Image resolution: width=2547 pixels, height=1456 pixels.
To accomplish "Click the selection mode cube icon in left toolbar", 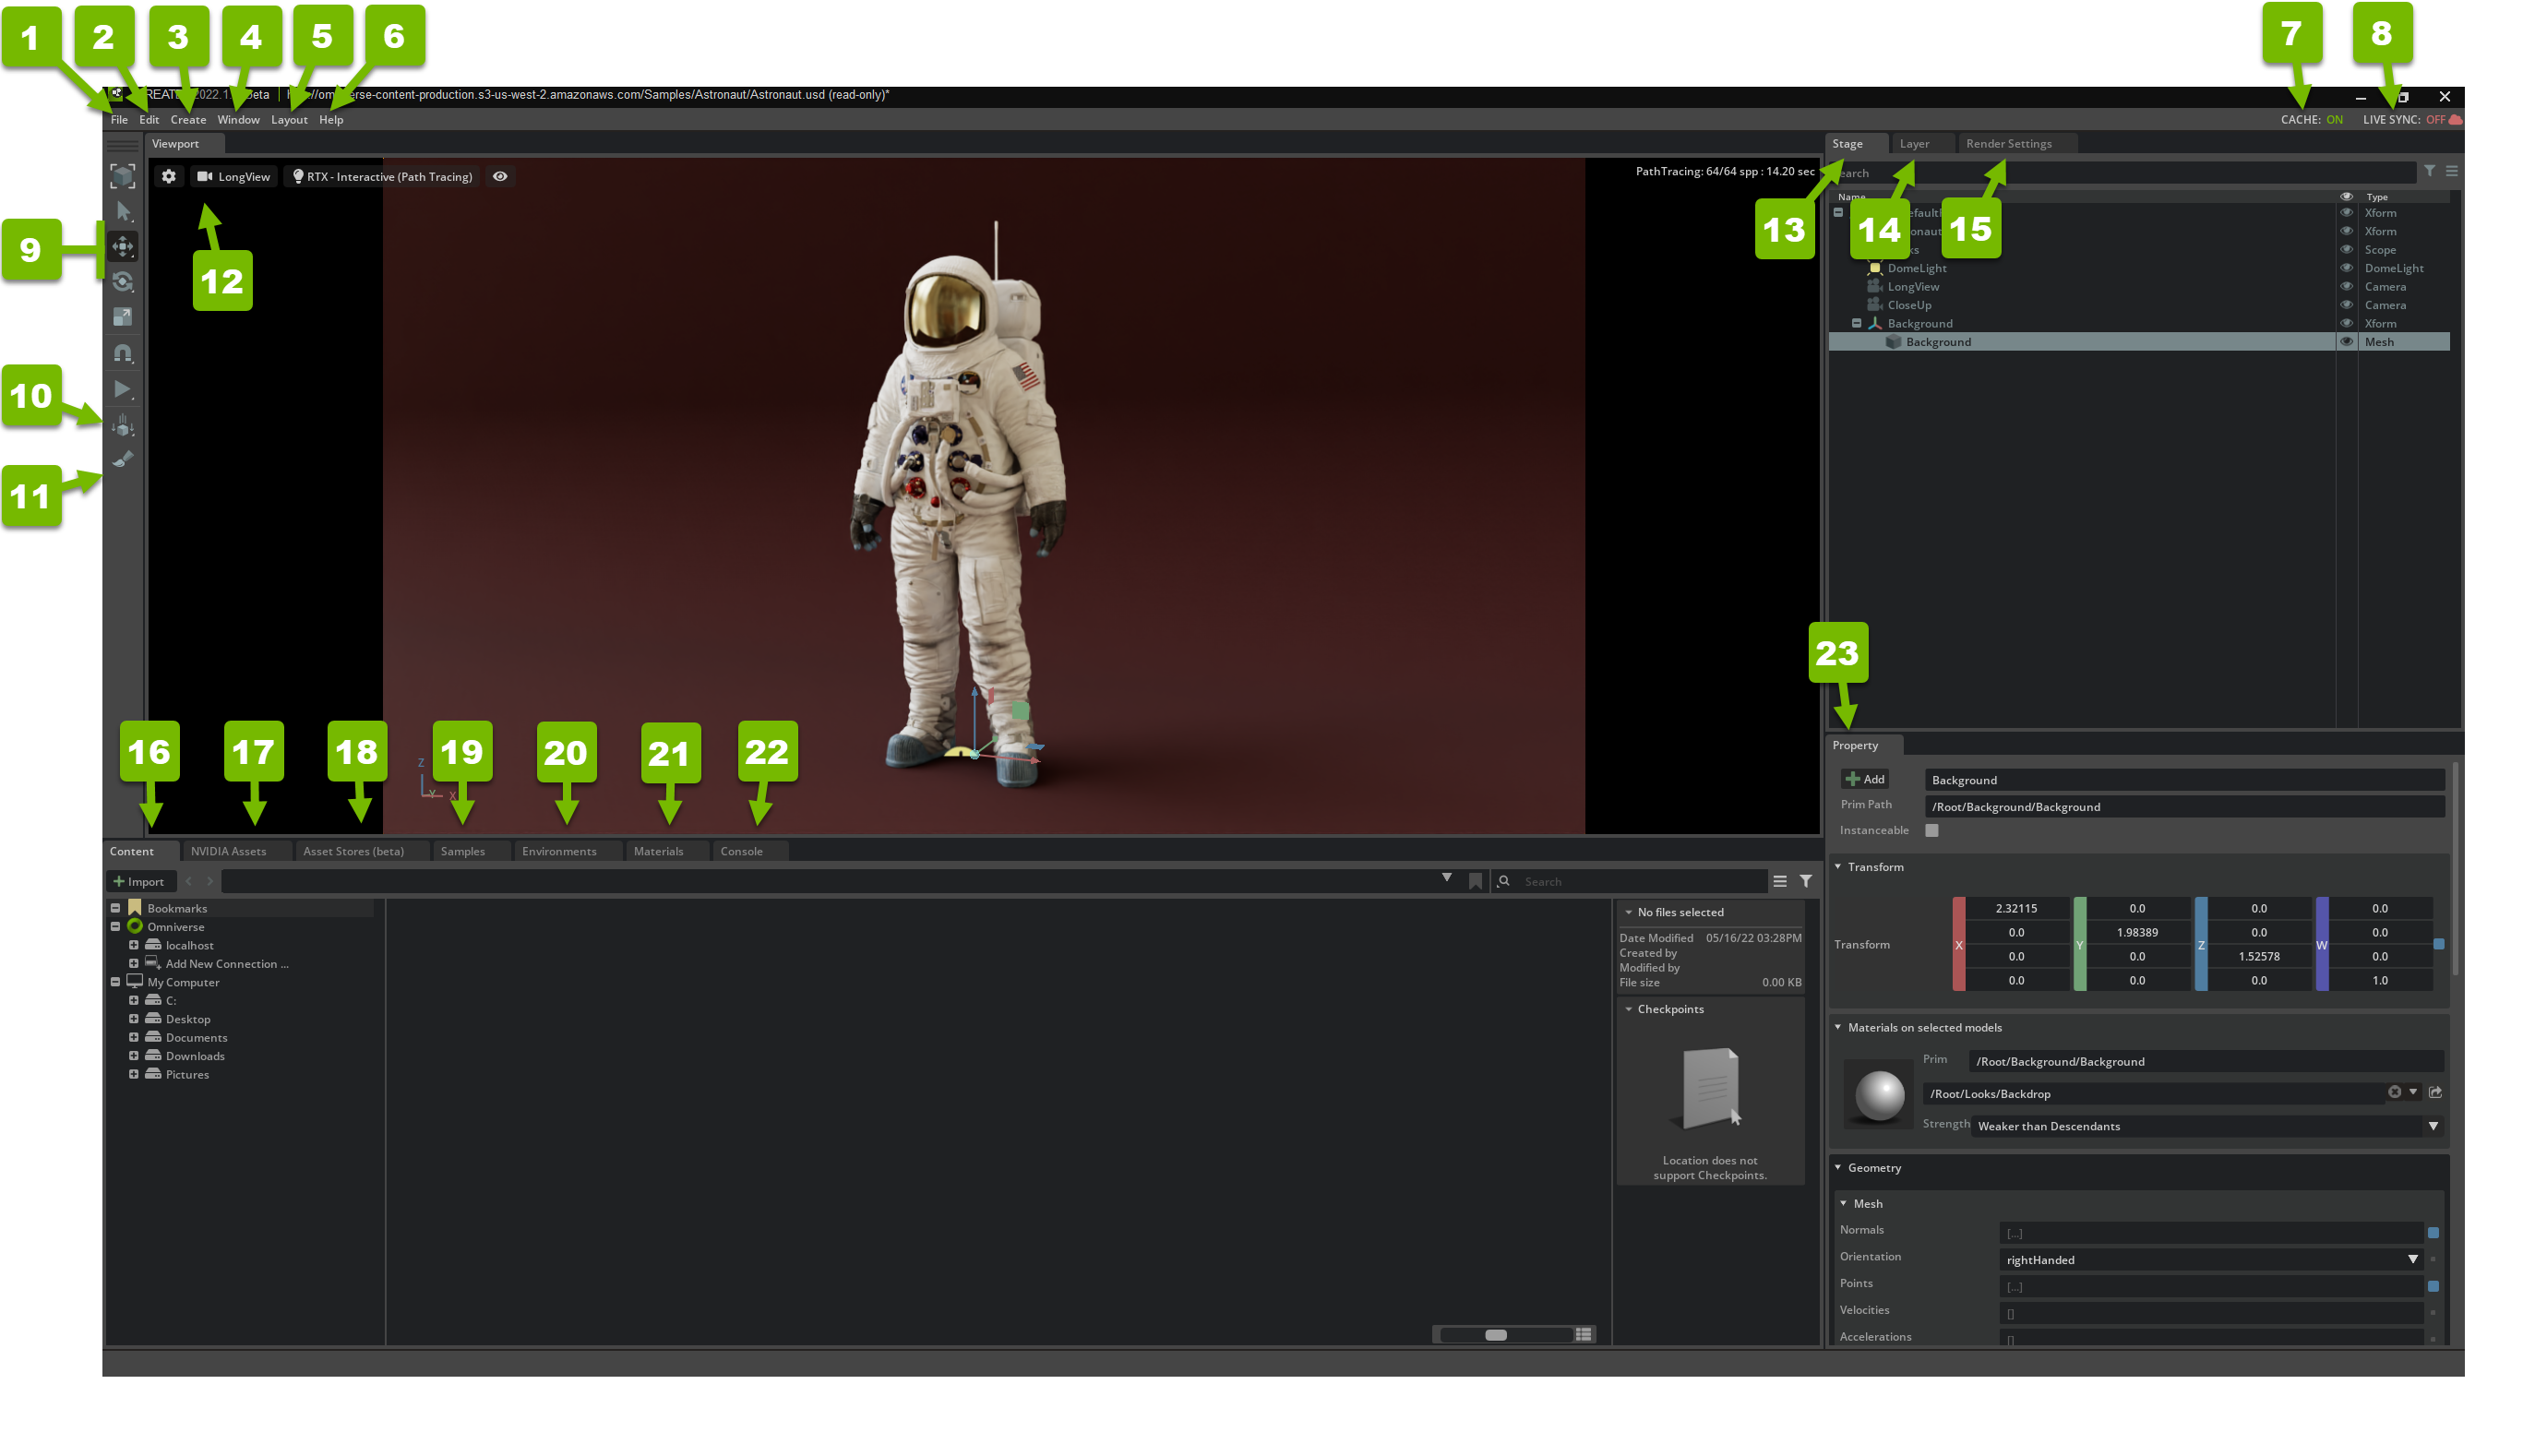I will click(123, 176).
